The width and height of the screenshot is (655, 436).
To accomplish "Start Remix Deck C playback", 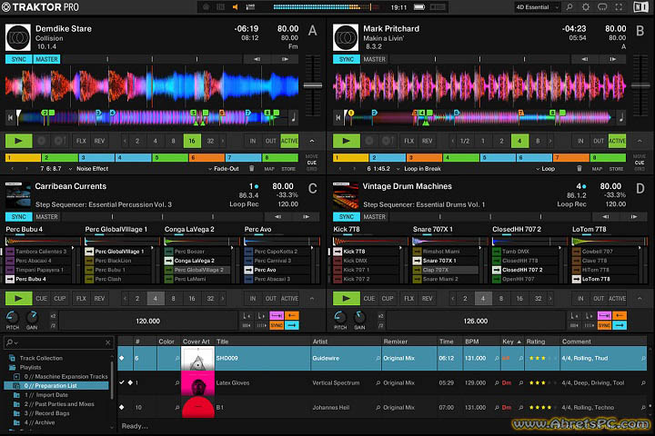I will click(x=18, y=298).
